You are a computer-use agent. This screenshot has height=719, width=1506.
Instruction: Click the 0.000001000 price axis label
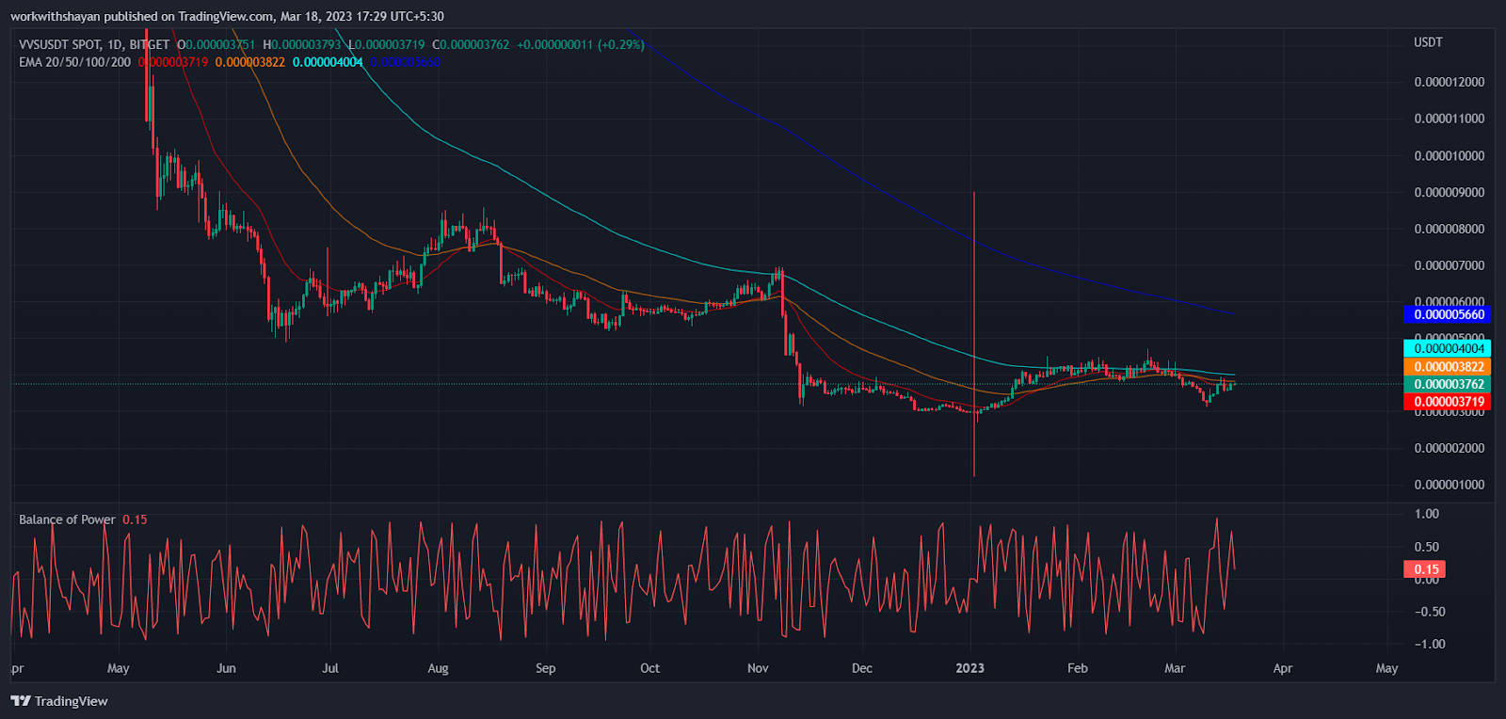click(1450, 485)
